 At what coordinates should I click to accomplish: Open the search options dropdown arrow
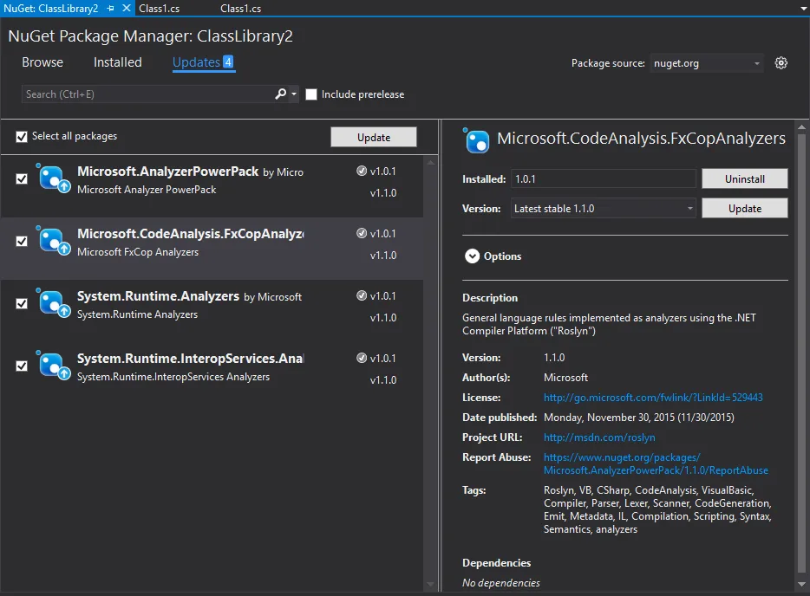coord(294,94)
